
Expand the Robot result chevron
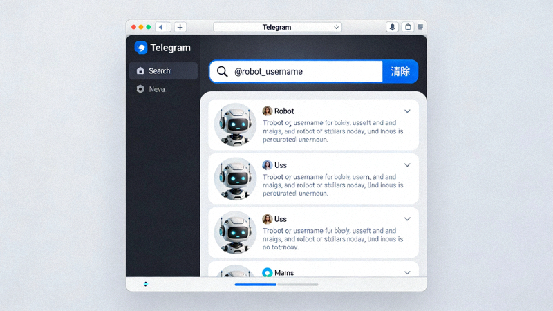point(407,111)
